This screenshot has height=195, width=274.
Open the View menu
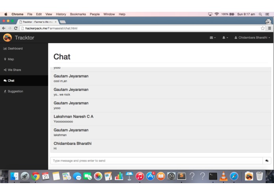click(49, 14)
